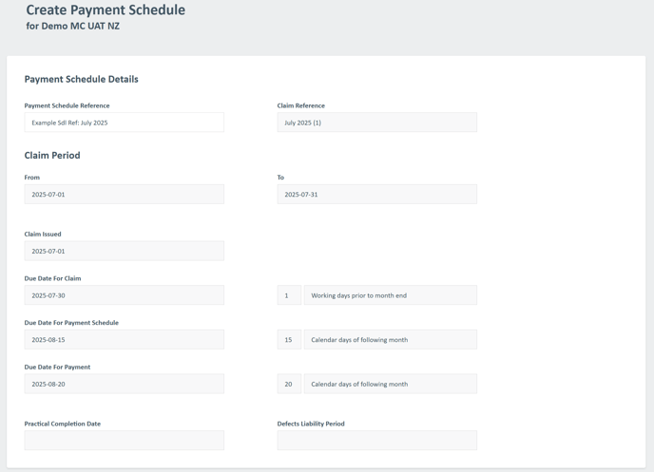Select the number box showing 20
Screen dimensions: 654x472
[x=289, y=384]
